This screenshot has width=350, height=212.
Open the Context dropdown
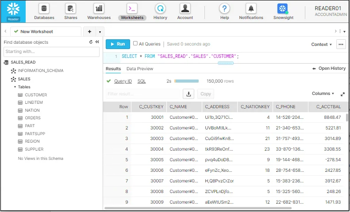click(321, 44)
